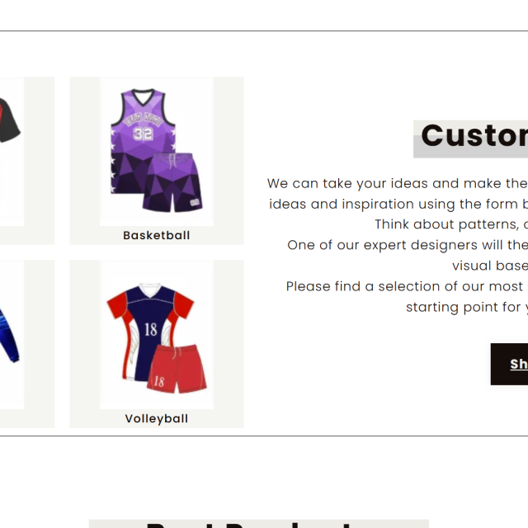
Task: Click the red sleeve of the volleyball jersey
Action: (x=183, y=305)
